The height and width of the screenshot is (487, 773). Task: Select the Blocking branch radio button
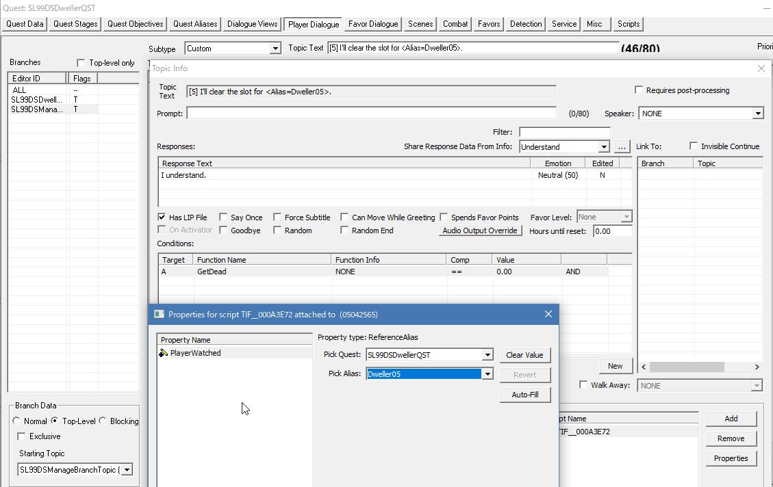[102, 421]
